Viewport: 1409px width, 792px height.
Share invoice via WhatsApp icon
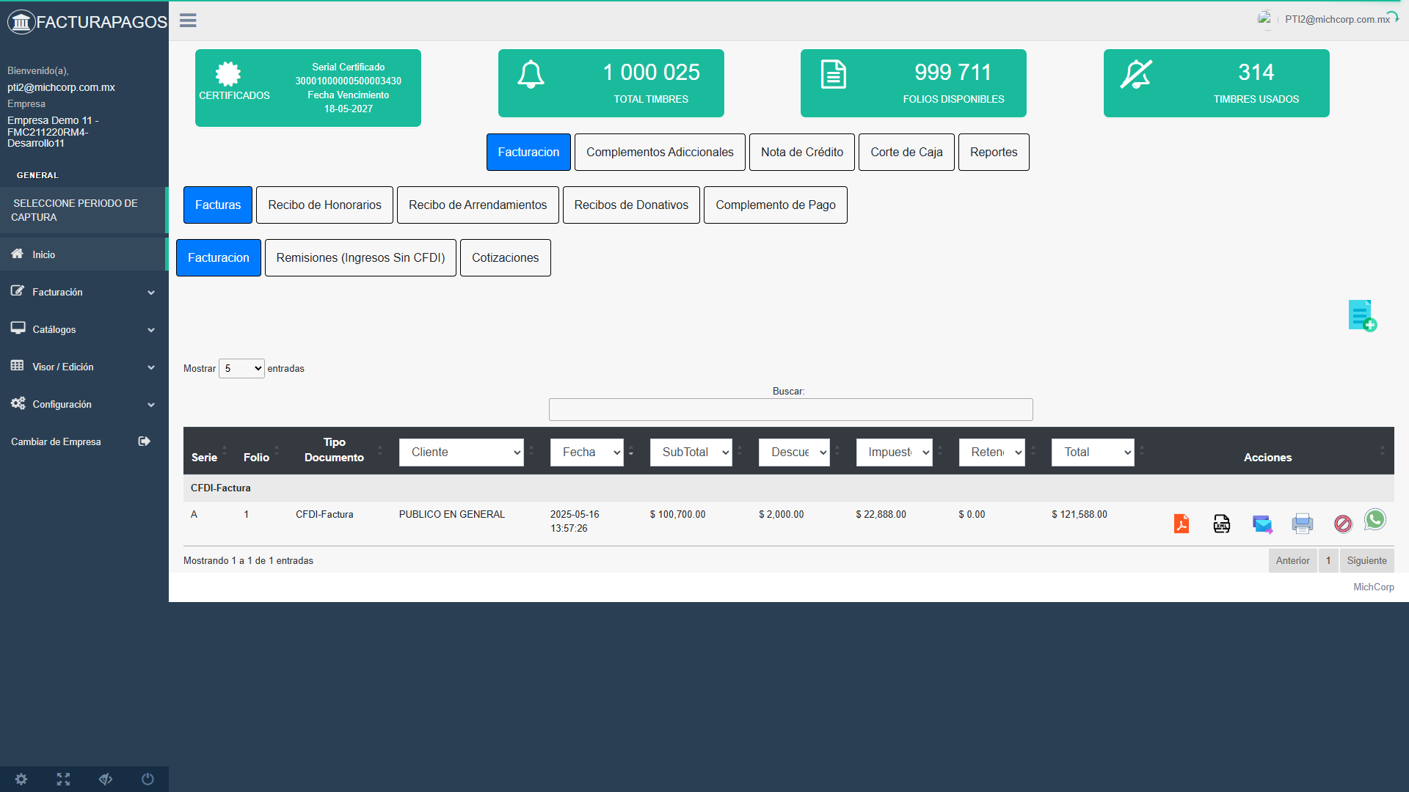(x=1375, y=519)
